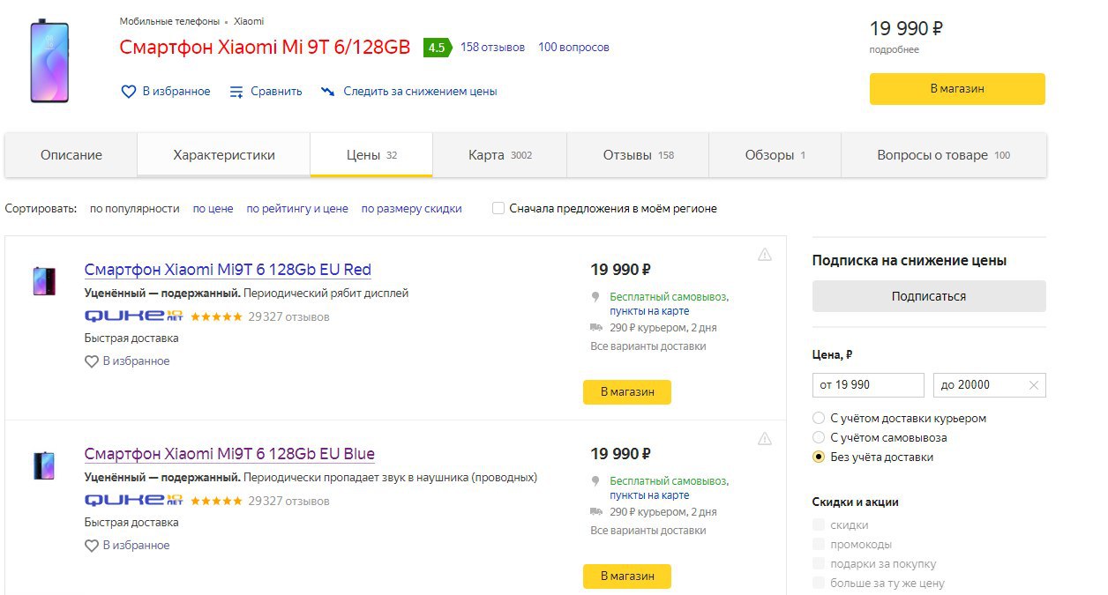This screenshot has width=1108, height=595.
Task: Select 'С учётом самовывоза' radio option
Action: [819, 438]
